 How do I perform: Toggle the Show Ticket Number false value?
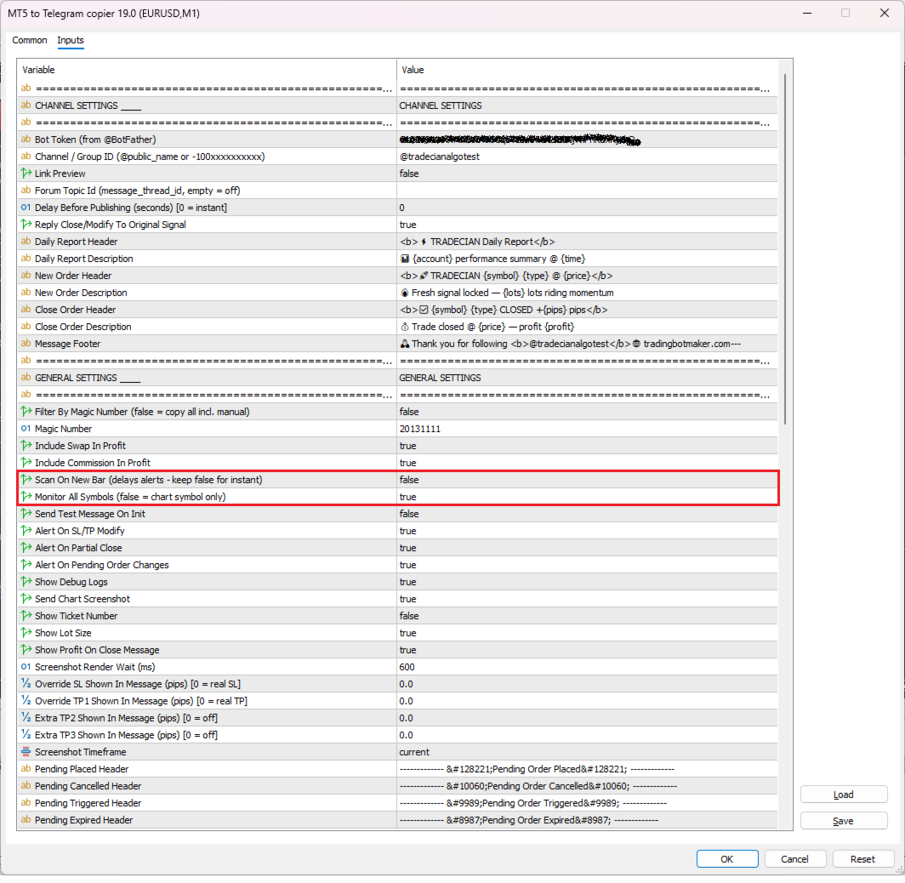coord(587,617)
